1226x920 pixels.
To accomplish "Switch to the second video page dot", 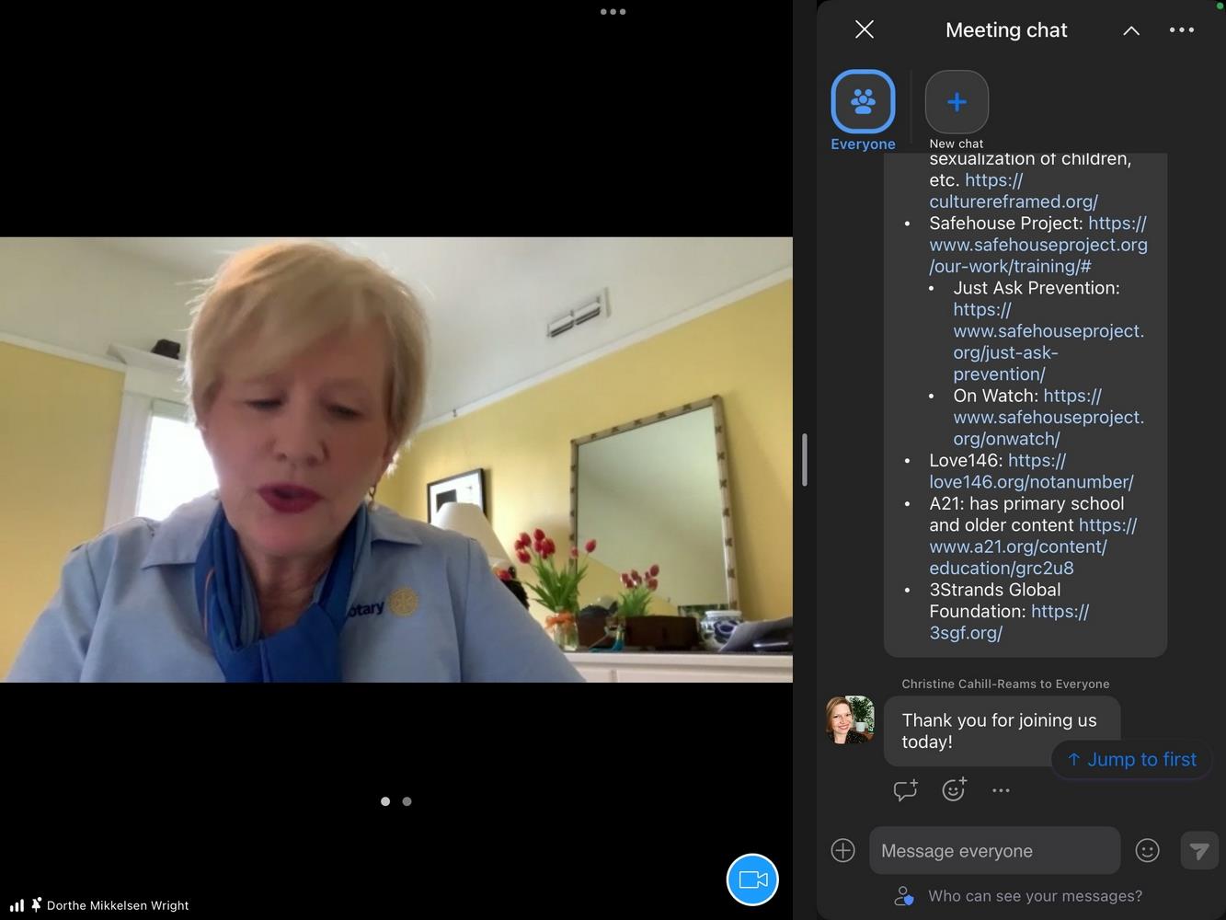I will [407, 801].
